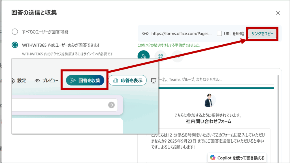Click the arrow send icon in input box
The width and height of the screenshot is (290, 163).
(x=112, y=105)
